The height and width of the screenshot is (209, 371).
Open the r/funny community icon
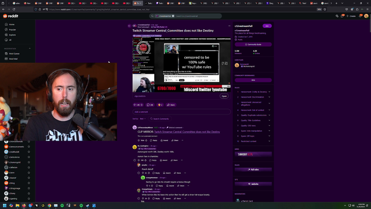[6, 193]
